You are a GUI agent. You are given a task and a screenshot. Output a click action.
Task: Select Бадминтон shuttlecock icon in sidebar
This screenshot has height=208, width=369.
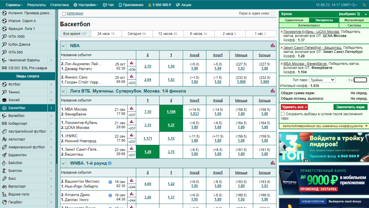tap(4, 155)
